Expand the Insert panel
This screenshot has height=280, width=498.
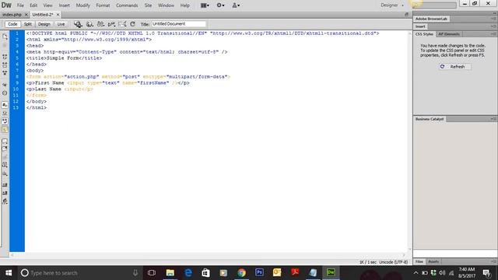coord(420,26)
